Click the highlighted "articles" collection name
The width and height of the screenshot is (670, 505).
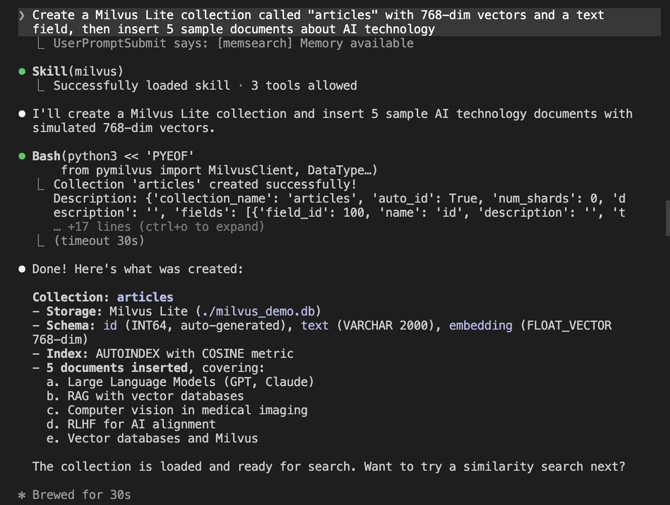tap(145, 297)
